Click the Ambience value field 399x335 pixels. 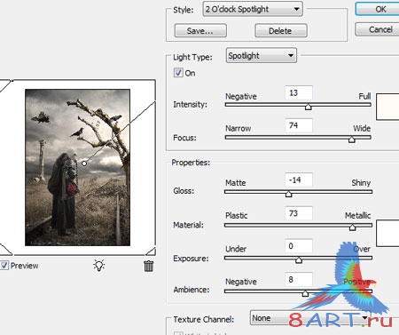pyautogui.click(x=299, y=279)
